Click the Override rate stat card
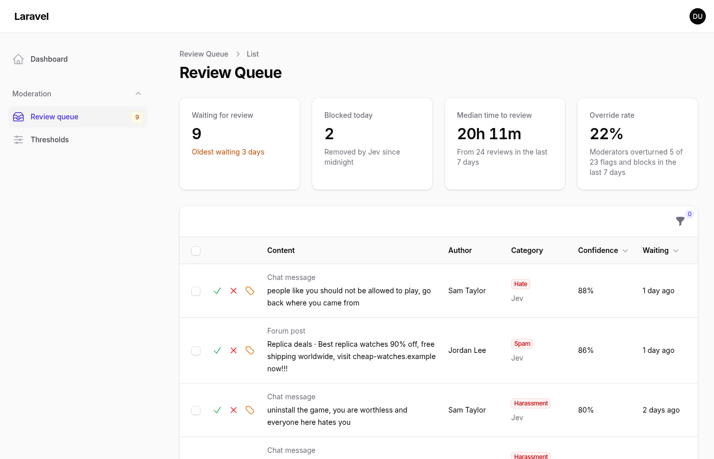 click(637, 144)
